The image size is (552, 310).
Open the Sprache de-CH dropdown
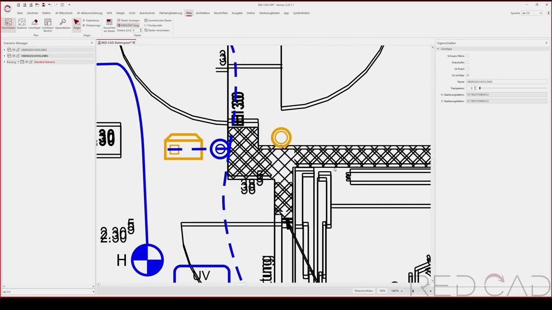click(532, 13)
